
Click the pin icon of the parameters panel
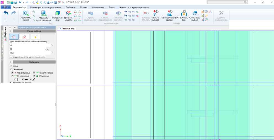(x=15, y=27)
